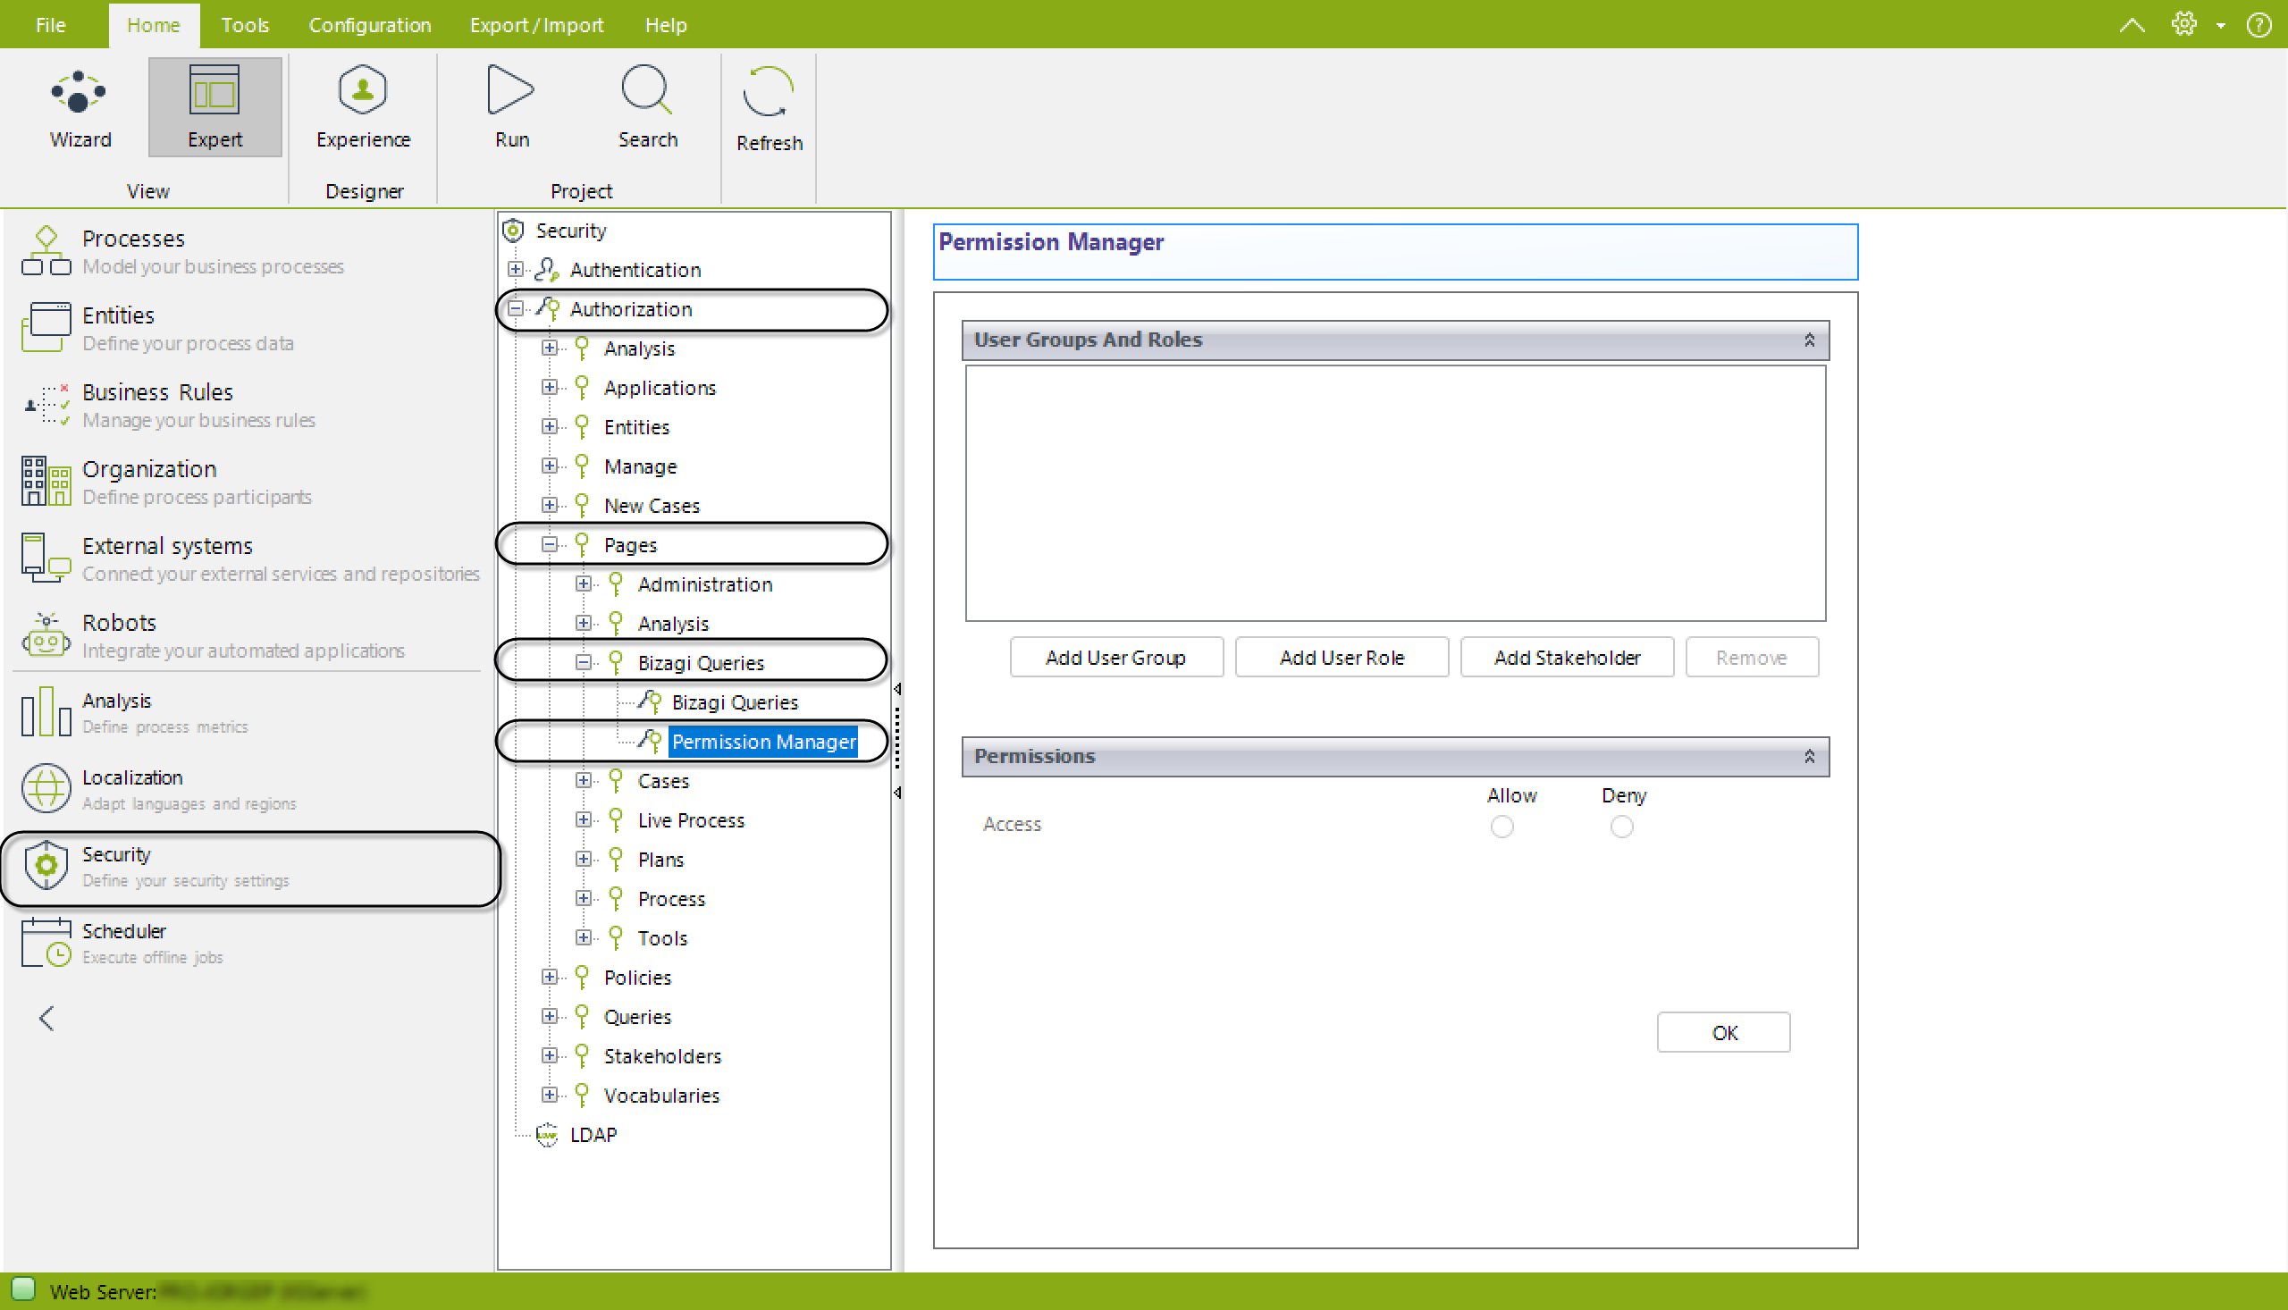2288x1310 pixels.
Task: Select Allow radio for Access
Action: (1501, 826)
